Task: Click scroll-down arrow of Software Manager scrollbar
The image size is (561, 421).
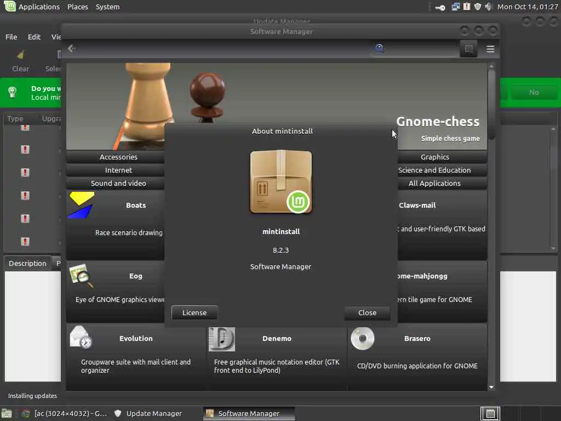Action: [x=491, y=387]
